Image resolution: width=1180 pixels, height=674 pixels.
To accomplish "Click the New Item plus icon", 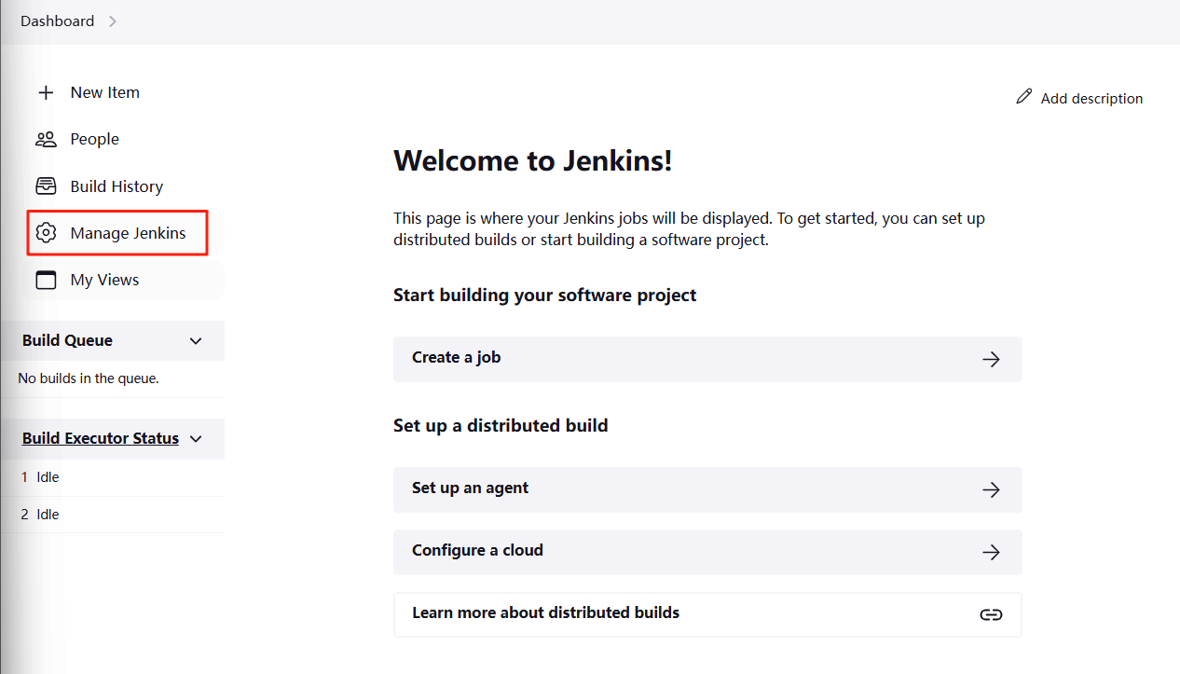I will [46, 92].
